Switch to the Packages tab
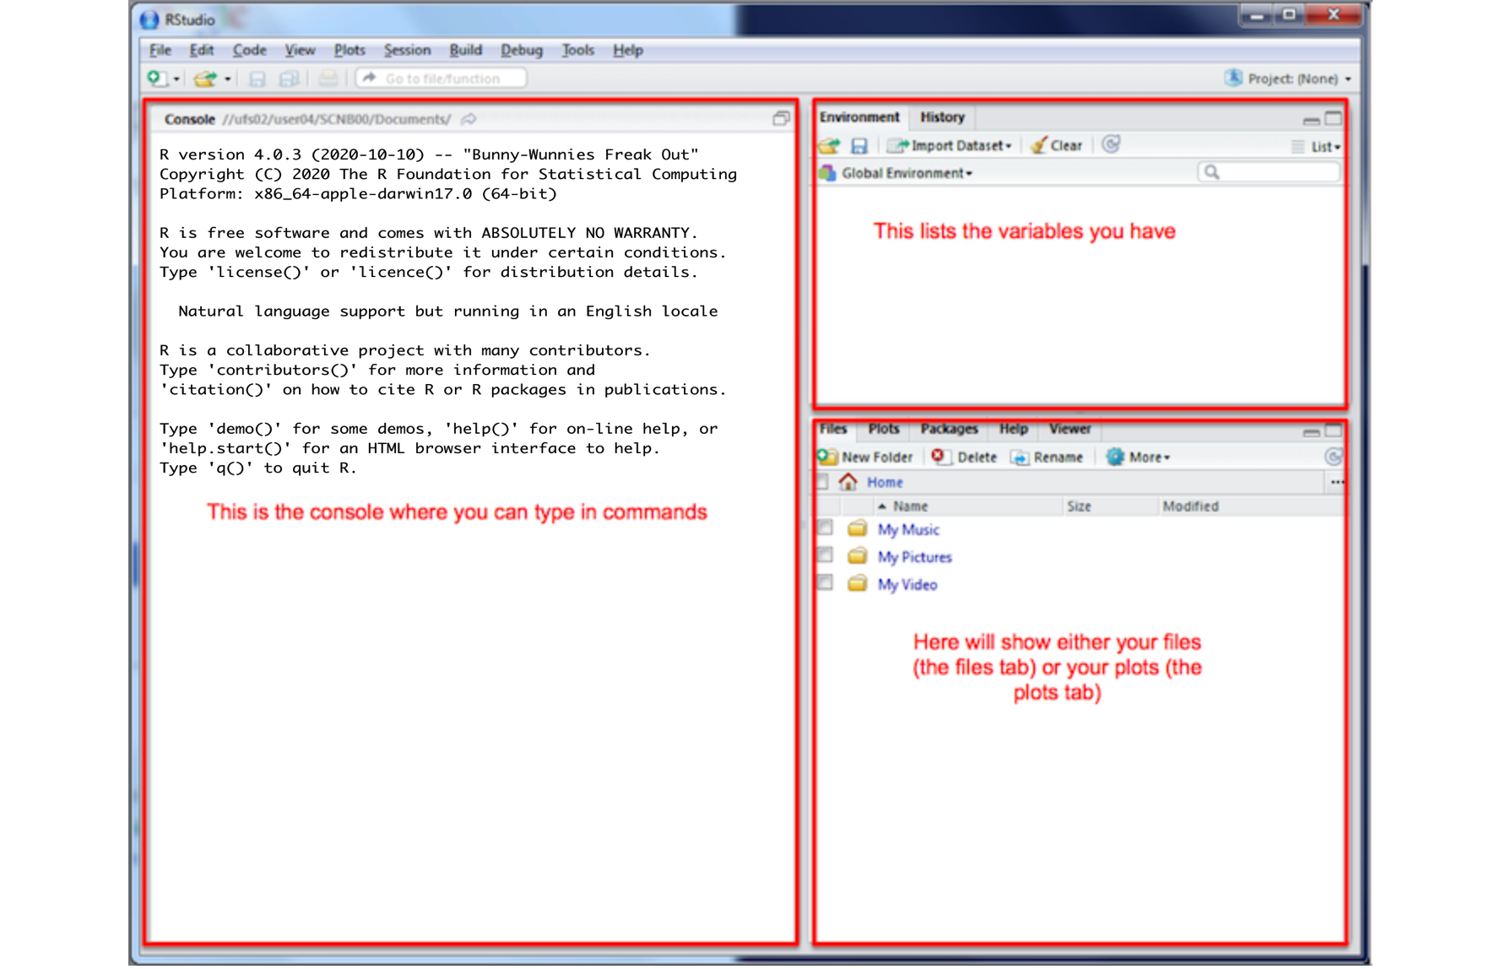 [949, 429]
